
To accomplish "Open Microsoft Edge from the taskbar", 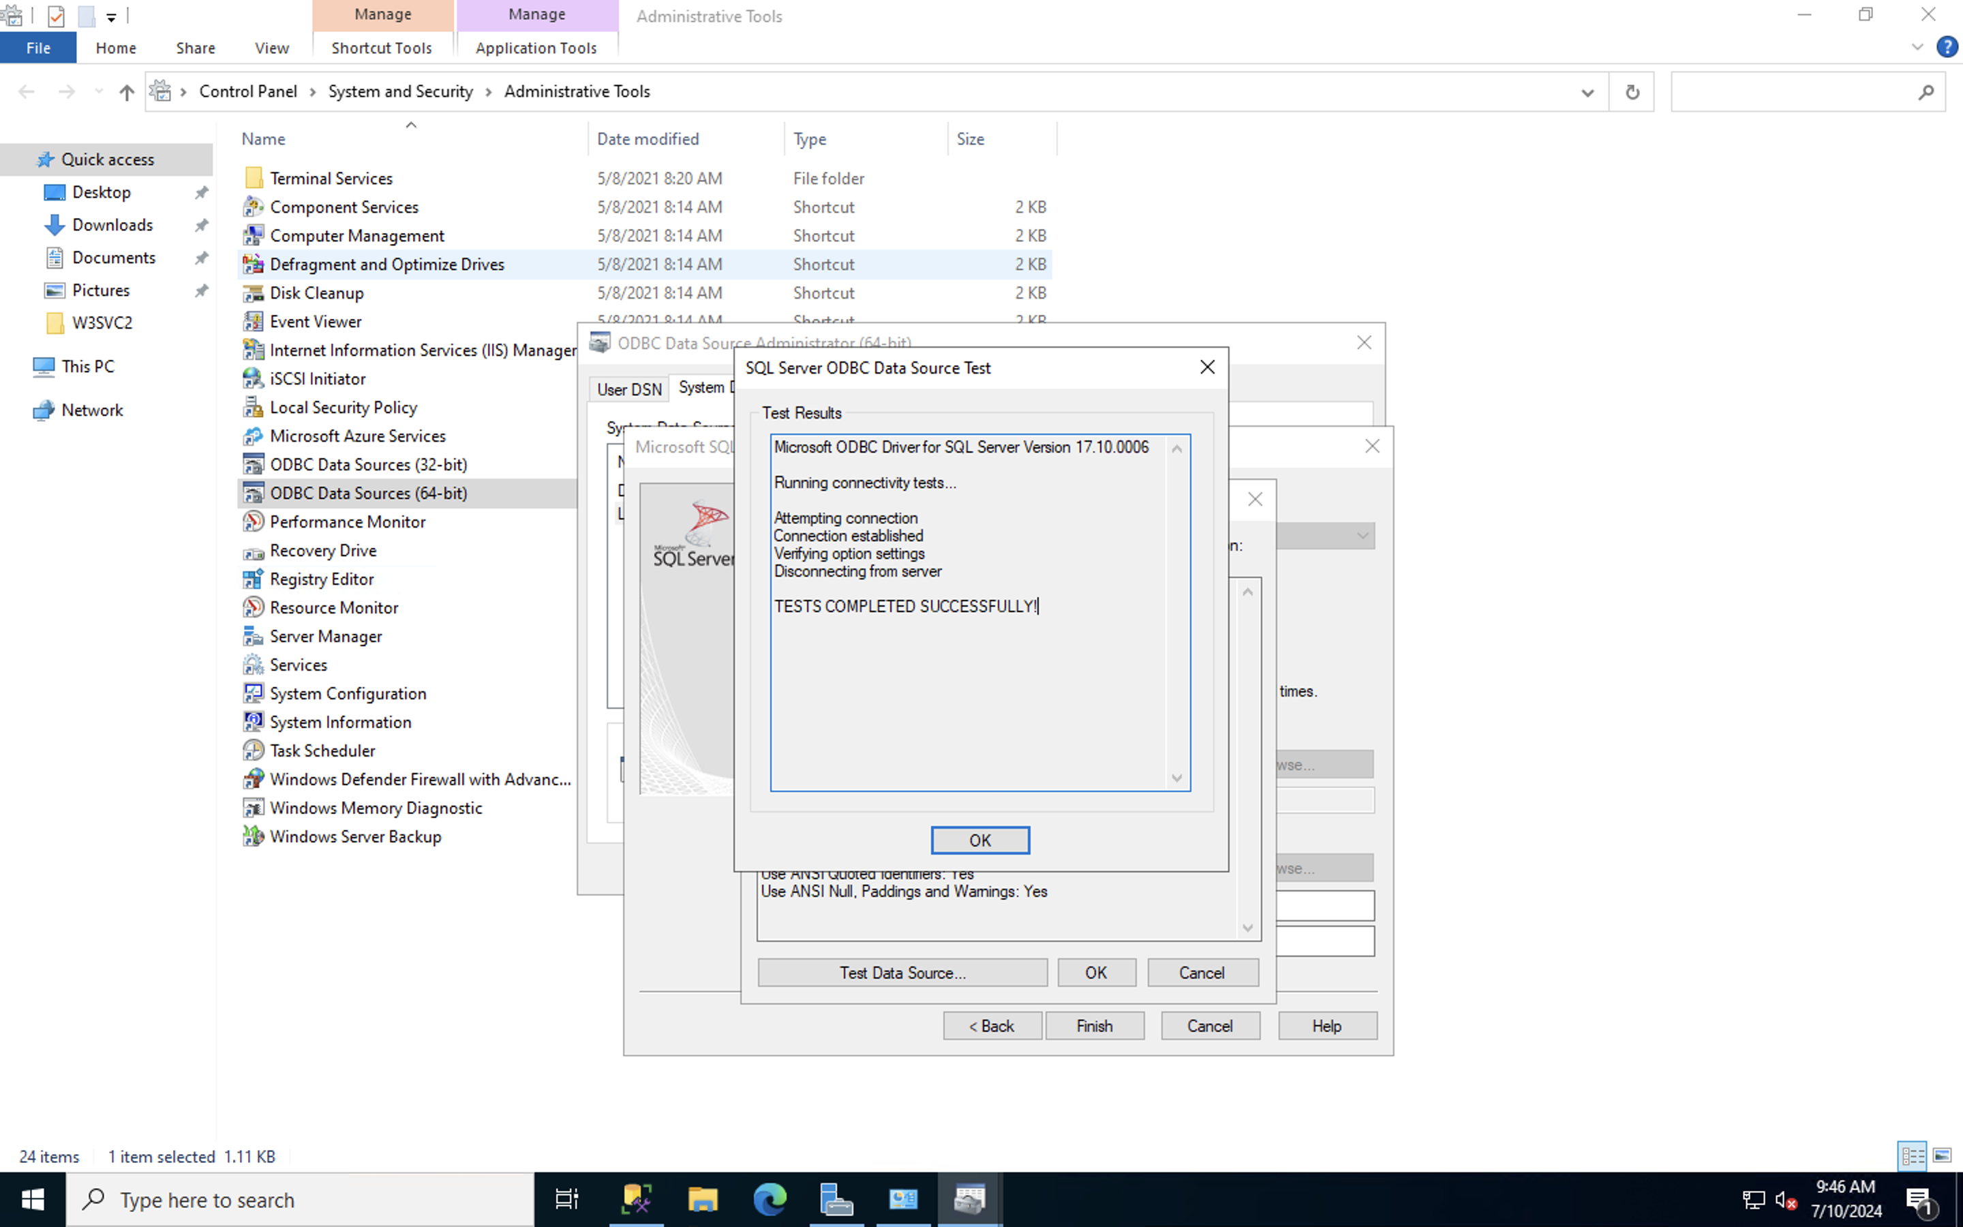I will click(768, 1198).
